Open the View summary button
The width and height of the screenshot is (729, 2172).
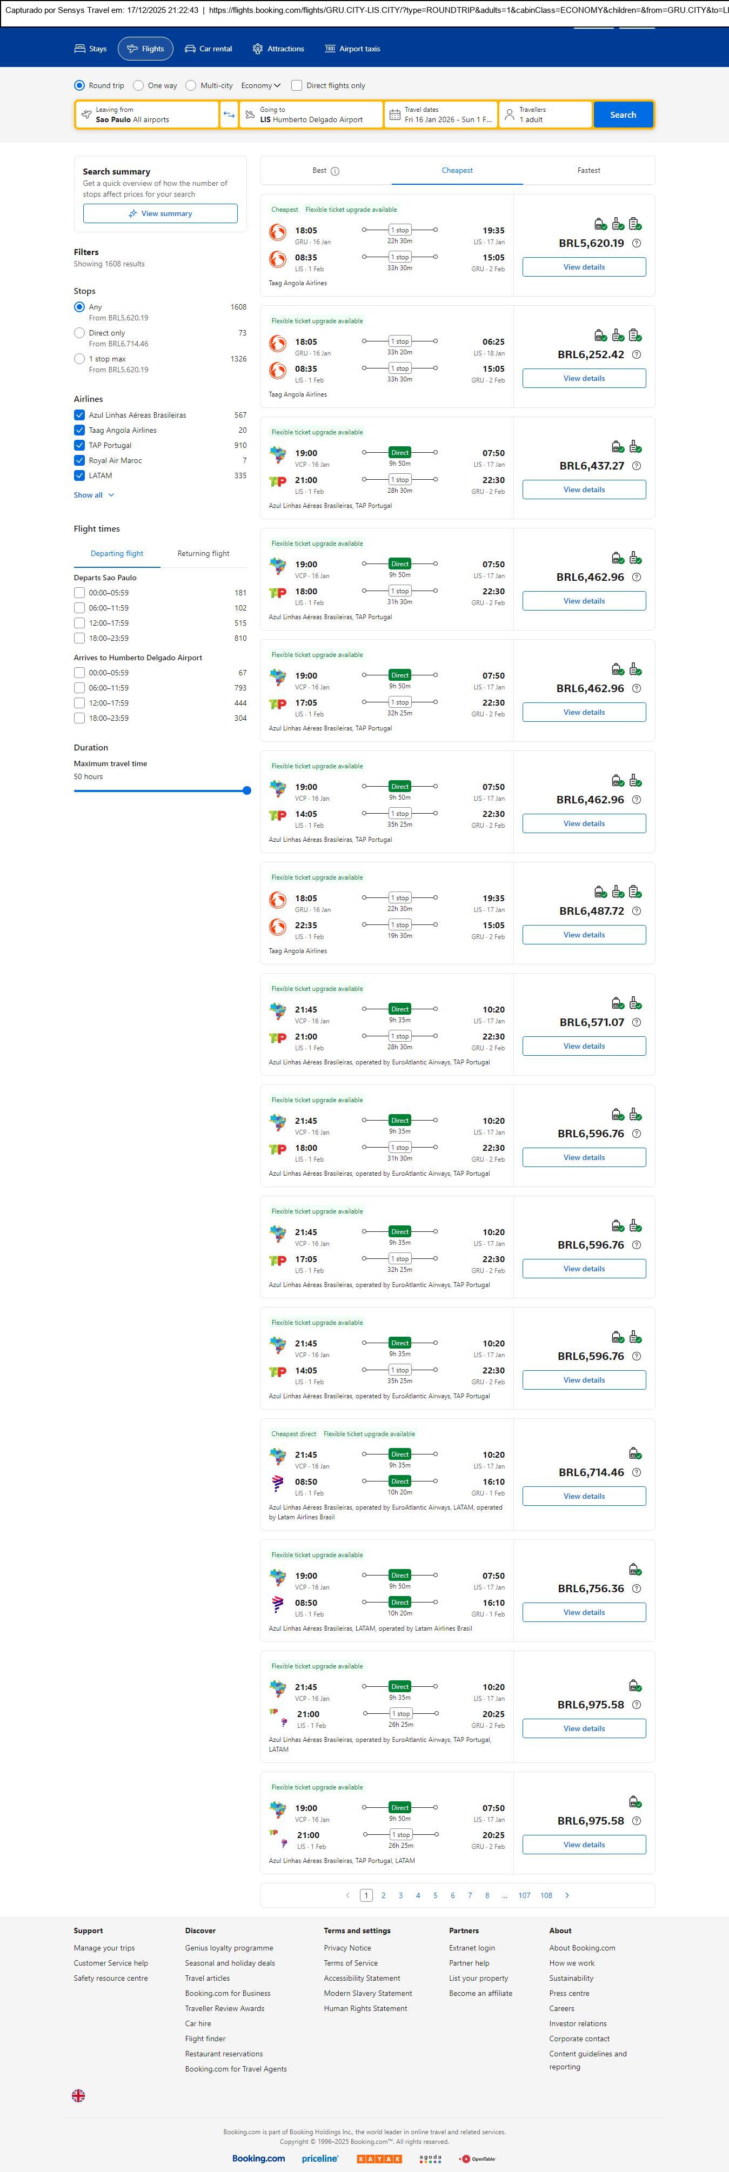click(x=160, y=213)
